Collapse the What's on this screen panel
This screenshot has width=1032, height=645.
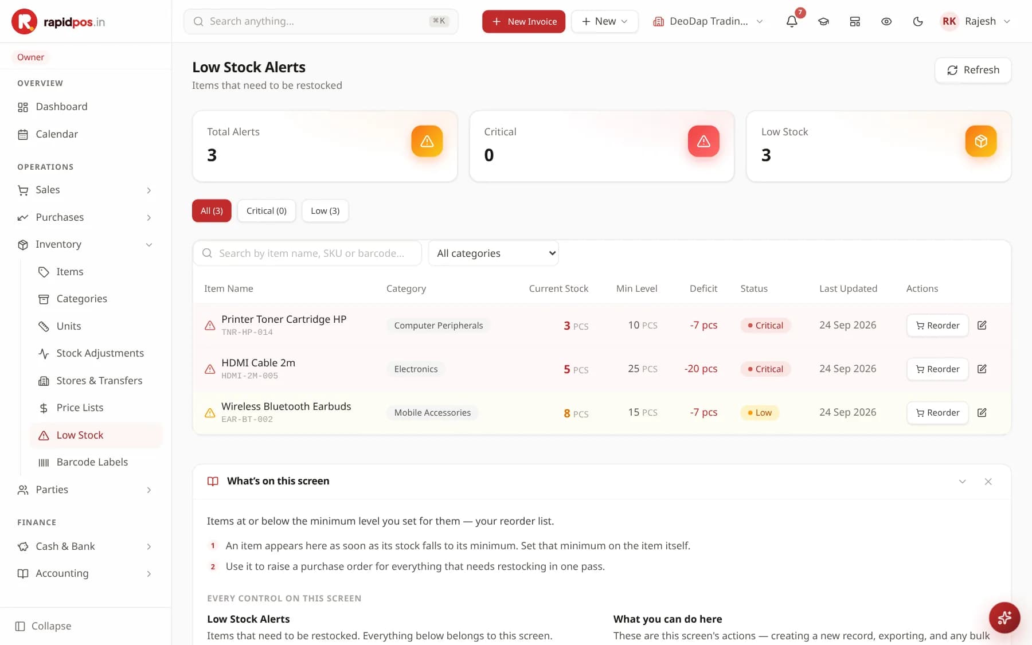[x=962, y=482]
